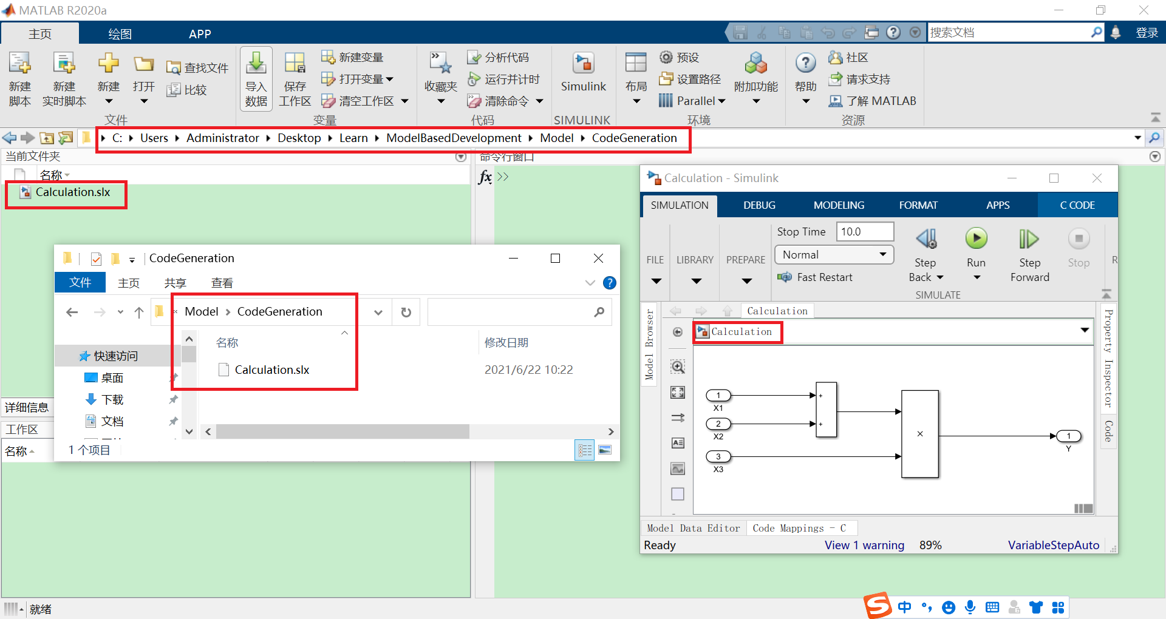Click 登录 (Sign In) in MATLAB
Screen dimensions: 1166x619
(1147, 33)
